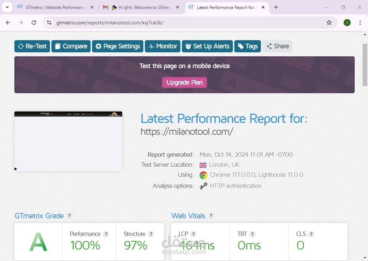Click the 97% Structure score
This screenshot has height=261, width=368.
pyautogui.click(x=135, y=245)
